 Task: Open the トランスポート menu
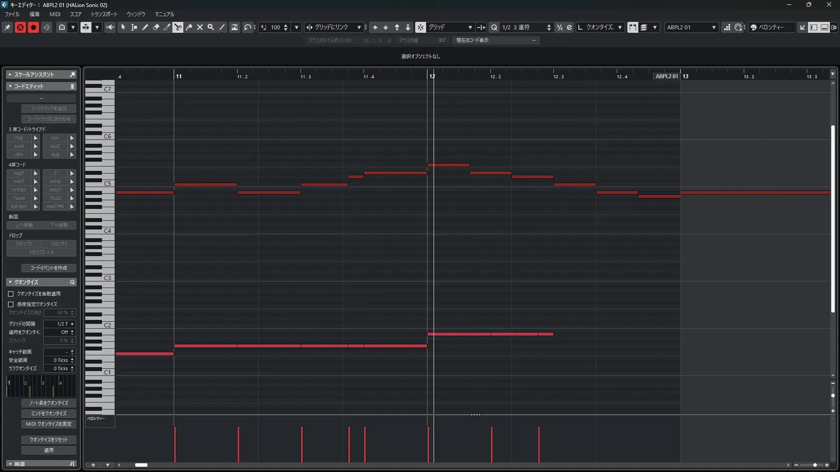click(104, 14)
